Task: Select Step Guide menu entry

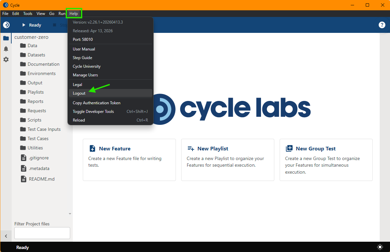Action: pos(110,57)
